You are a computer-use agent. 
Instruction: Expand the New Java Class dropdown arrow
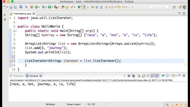click(x=39, y=7)
